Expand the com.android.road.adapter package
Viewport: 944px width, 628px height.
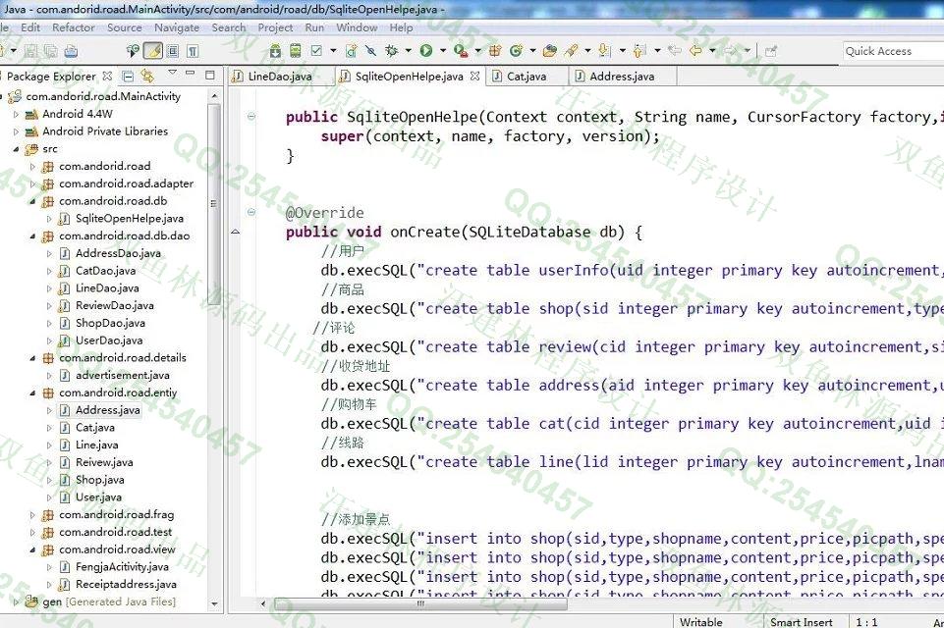[32, 183]
